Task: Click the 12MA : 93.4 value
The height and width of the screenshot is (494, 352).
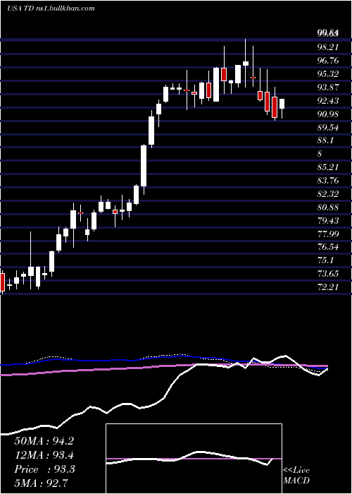Action: click(44, 455)
